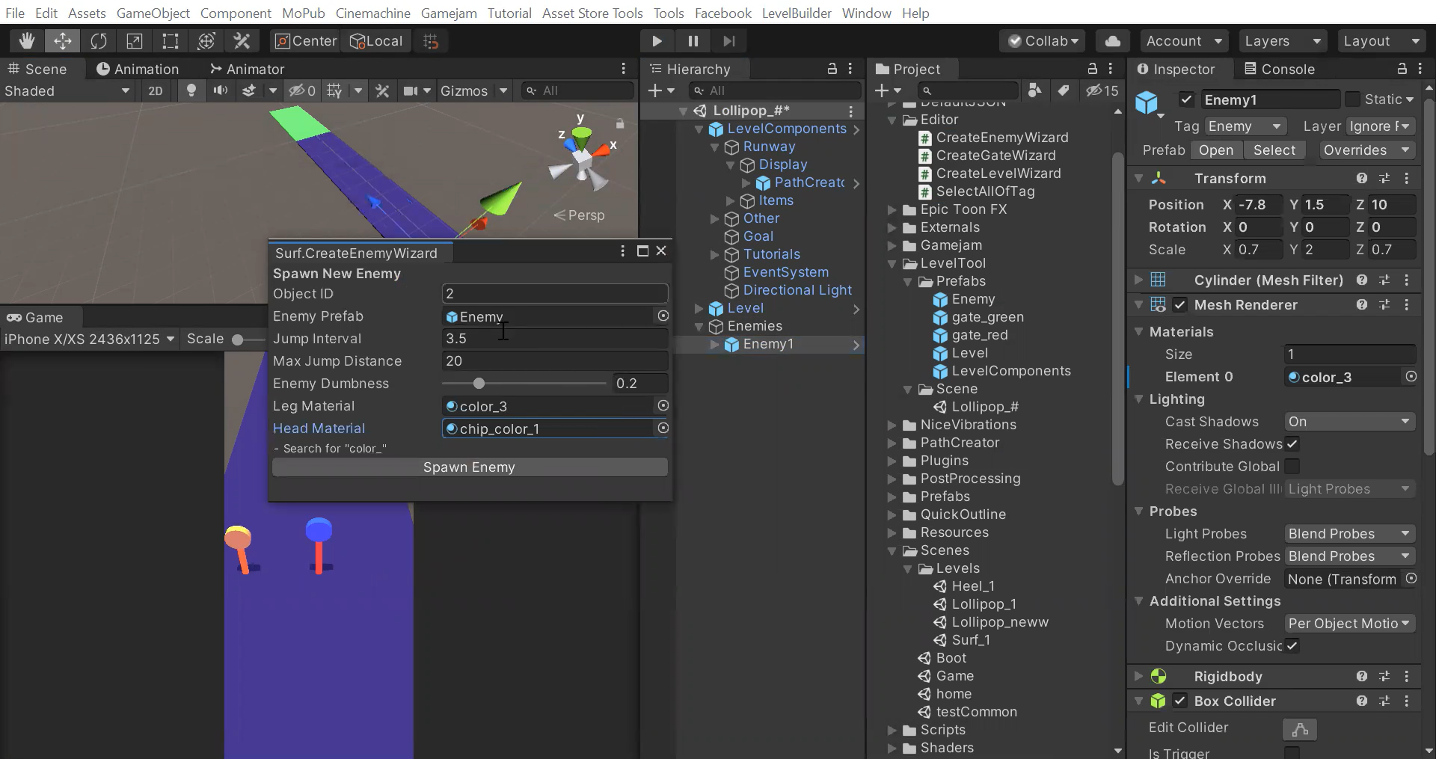This screenshot has width=1436, height=759.
Task: Select the Hand tool in toolbar
Action: point(27,41)
